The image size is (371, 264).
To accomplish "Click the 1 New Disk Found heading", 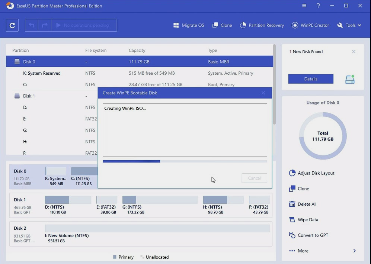I will click(x=306, y=52).
